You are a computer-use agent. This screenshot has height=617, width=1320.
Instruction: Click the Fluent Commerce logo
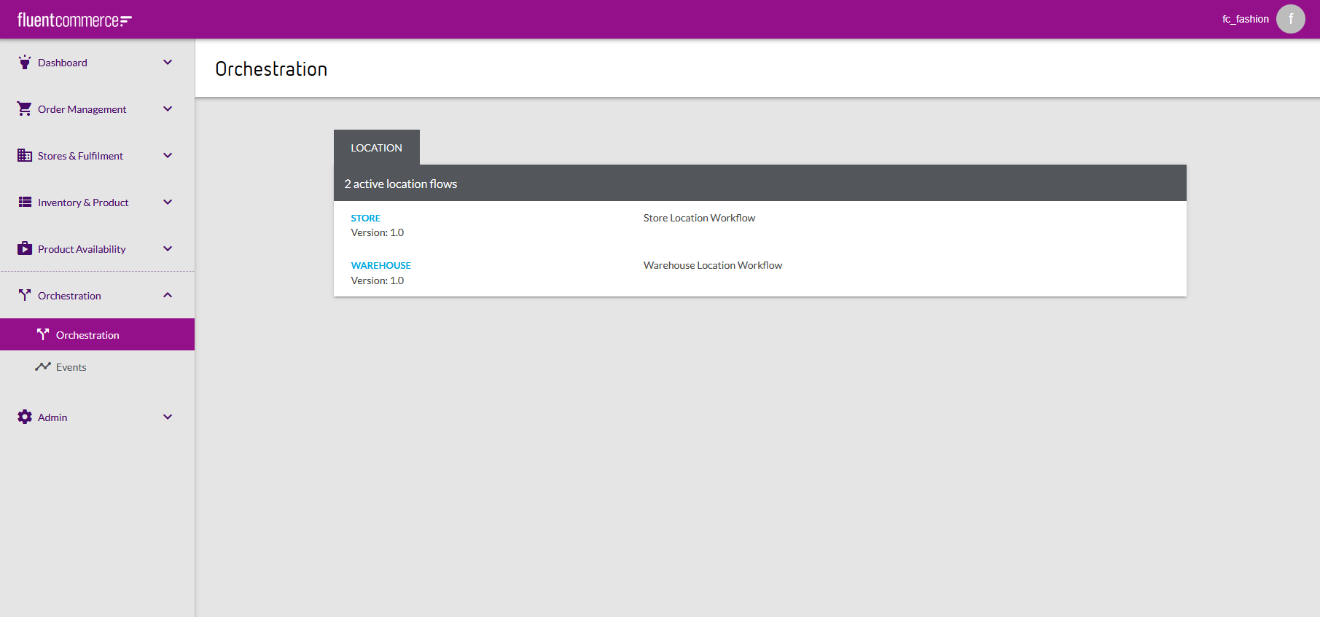74,20
